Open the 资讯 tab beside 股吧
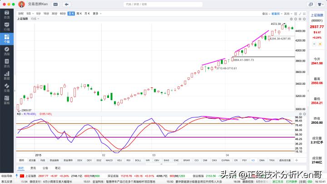327x184 pixels. (33, 168)
